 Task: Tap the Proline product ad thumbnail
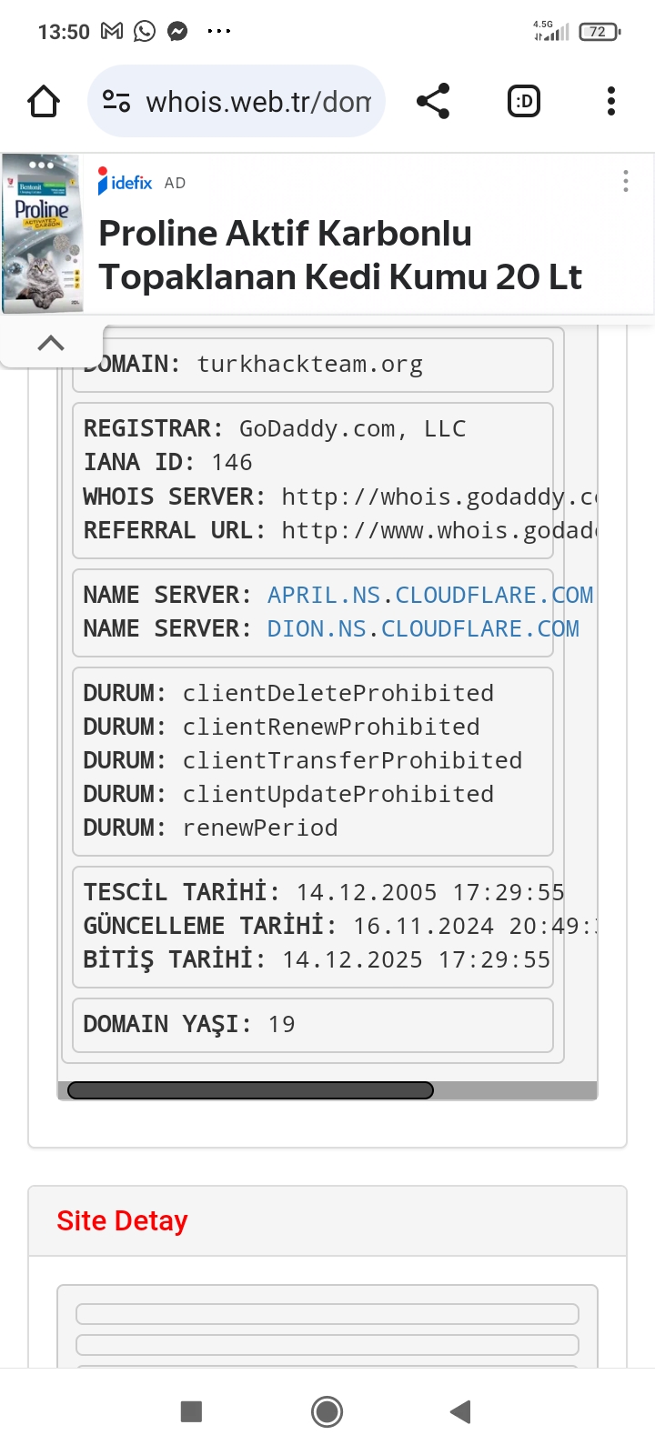[x=42, y=234]
